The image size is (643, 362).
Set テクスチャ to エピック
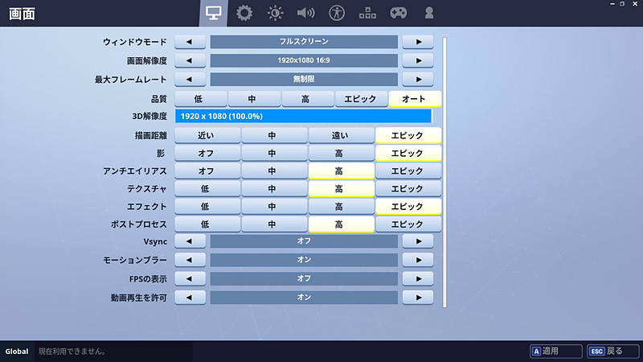pos(408,189)
